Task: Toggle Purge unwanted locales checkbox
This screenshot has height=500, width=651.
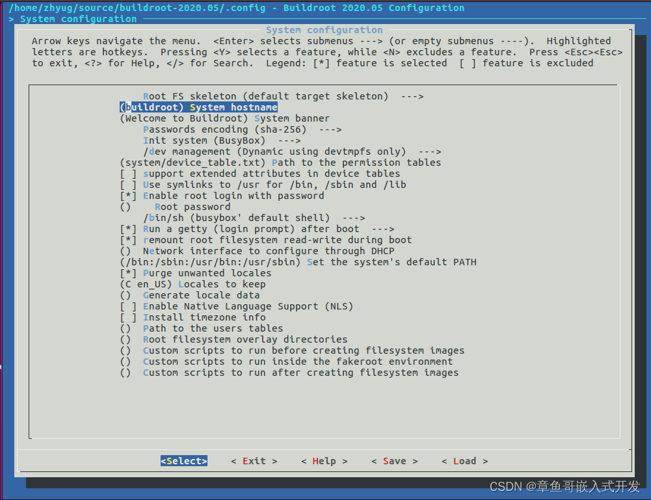Action: [x=196, y=274]
